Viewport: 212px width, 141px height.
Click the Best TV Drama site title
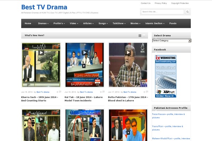click(x=44, y=7)
